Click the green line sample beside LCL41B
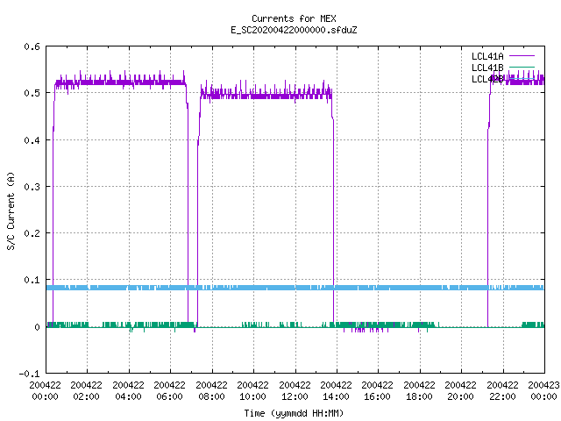This screenshot has height=421, width=561. click(x=522, y=67)
